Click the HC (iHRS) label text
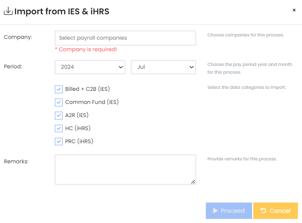This screenshot has width=302, height=223. pos(78,128)
